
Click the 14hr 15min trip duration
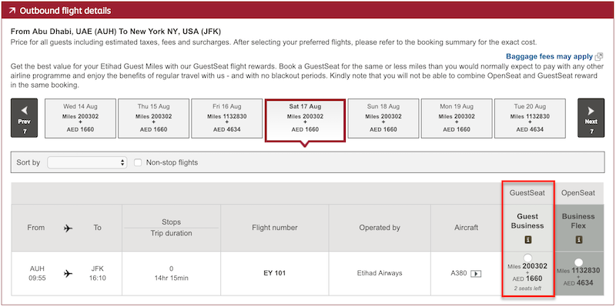tap(171, 278)
